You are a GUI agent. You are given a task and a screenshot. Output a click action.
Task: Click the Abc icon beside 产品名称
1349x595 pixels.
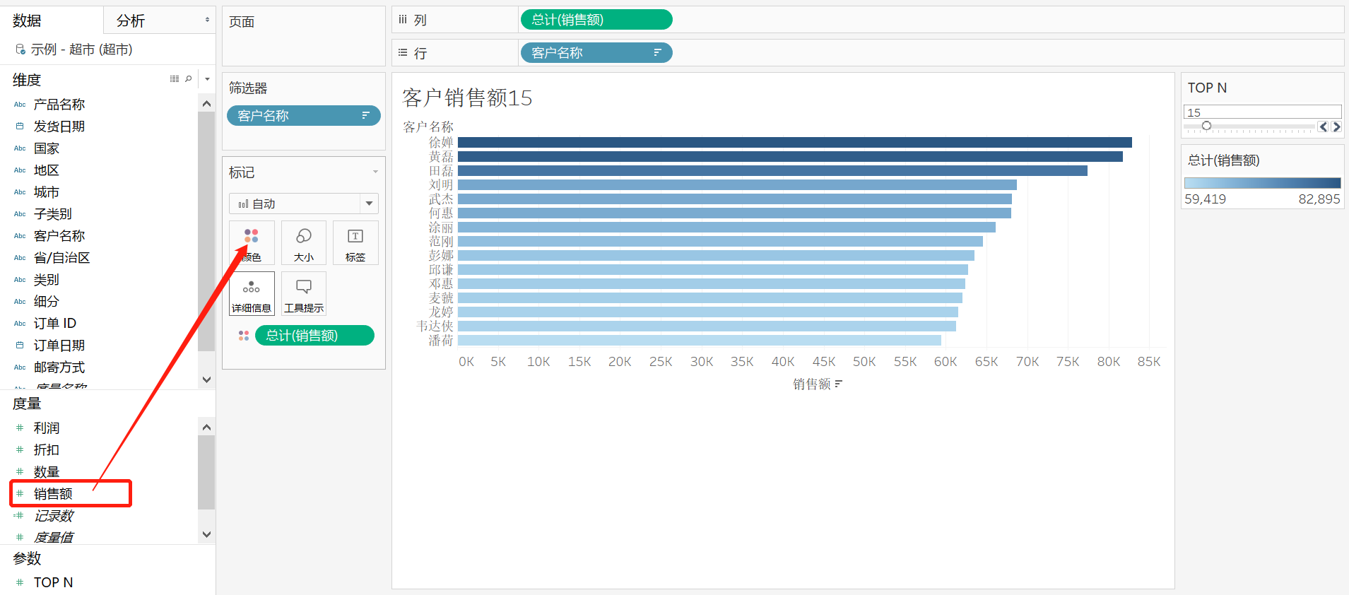click(20, 105)
